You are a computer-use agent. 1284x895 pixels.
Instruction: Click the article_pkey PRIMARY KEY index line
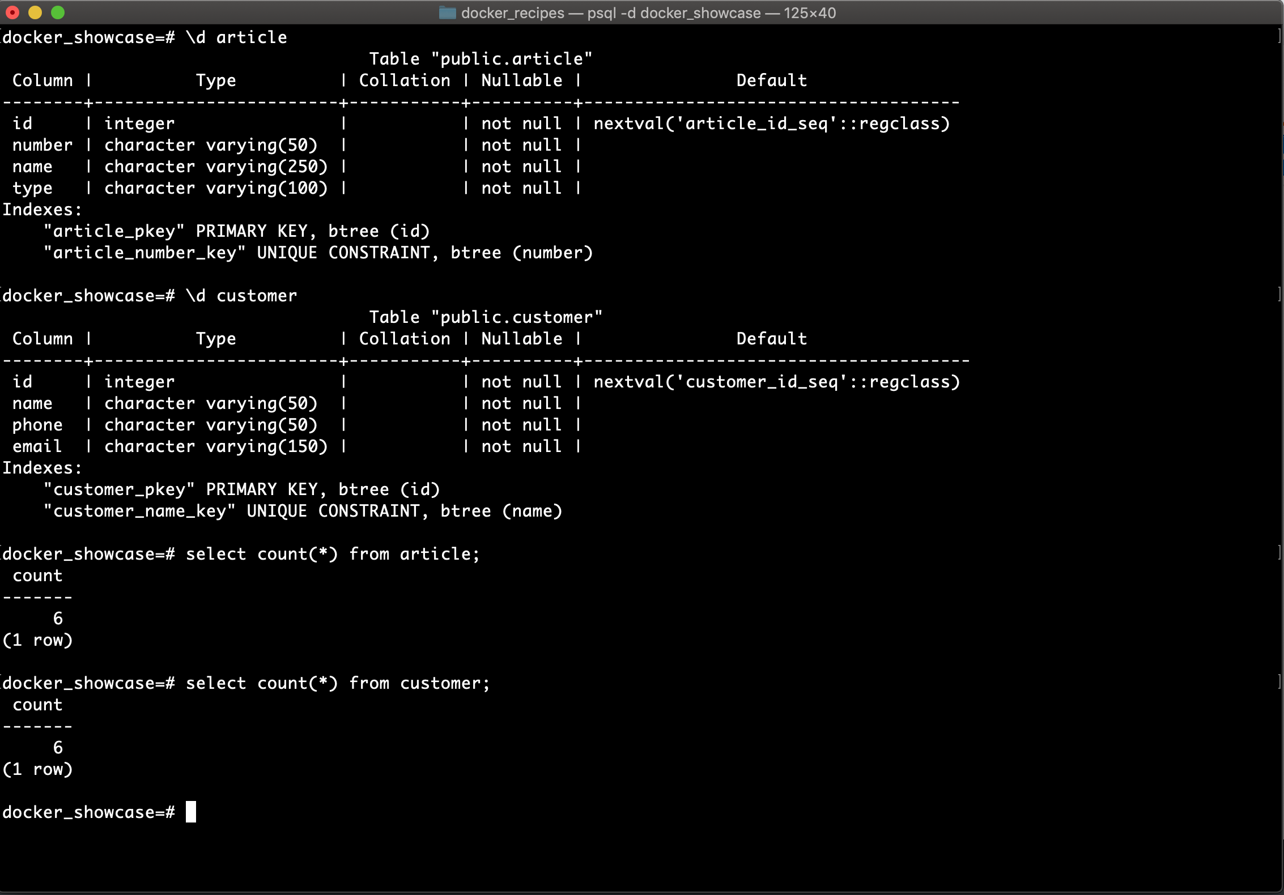coord(237,231)
